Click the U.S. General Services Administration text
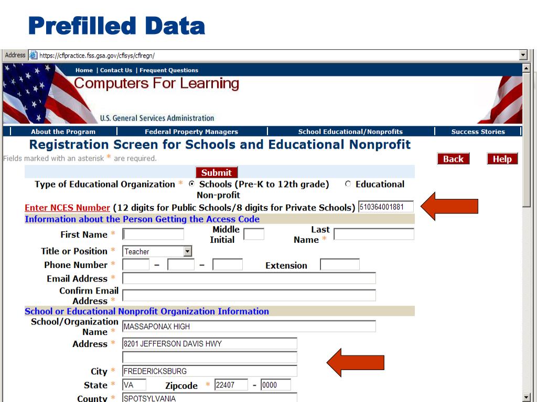The width and height of the screenshot is (537, 402). tap(157, 118)
